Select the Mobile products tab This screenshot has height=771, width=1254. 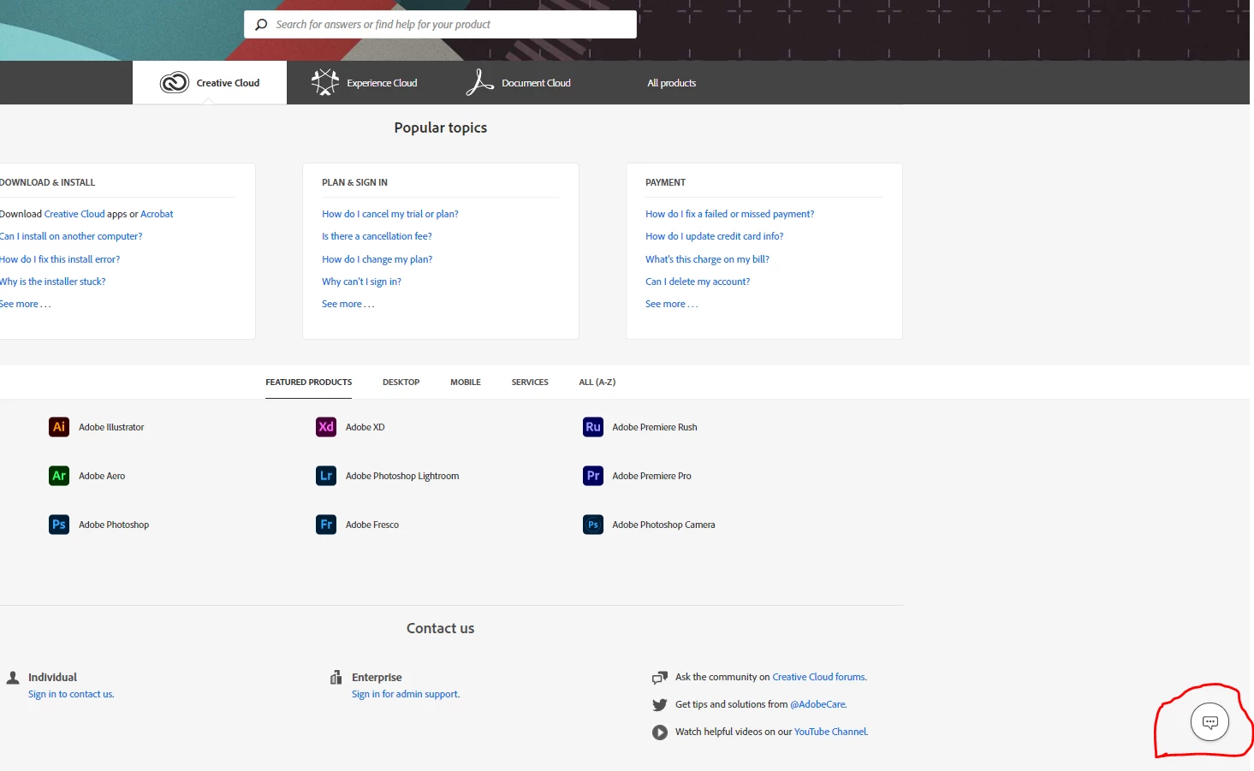pos(466,383)
